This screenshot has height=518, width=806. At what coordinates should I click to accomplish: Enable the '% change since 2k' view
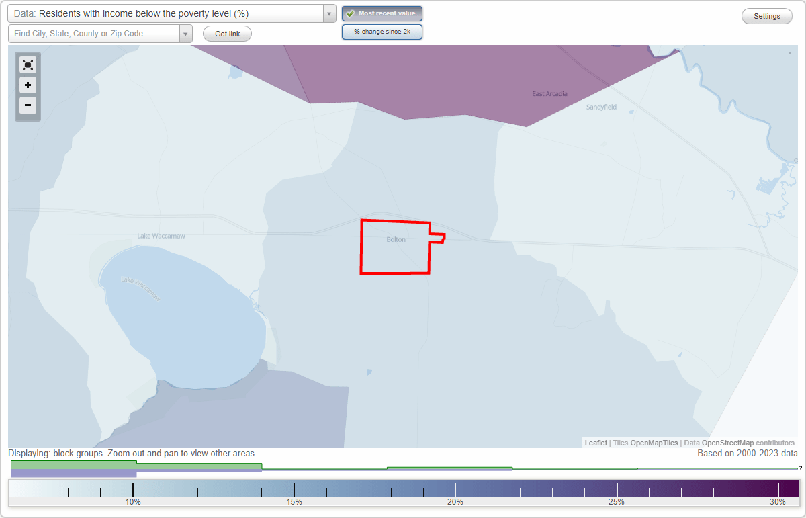tap(382, 31)
